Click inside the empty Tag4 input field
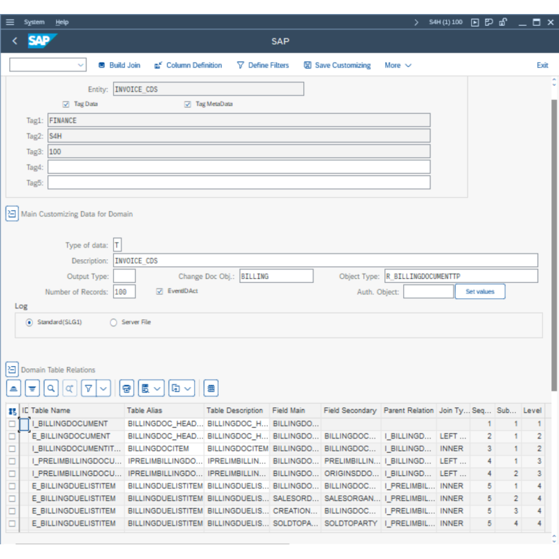The height and width of the screenshot is (559, 559). point(238,166)
